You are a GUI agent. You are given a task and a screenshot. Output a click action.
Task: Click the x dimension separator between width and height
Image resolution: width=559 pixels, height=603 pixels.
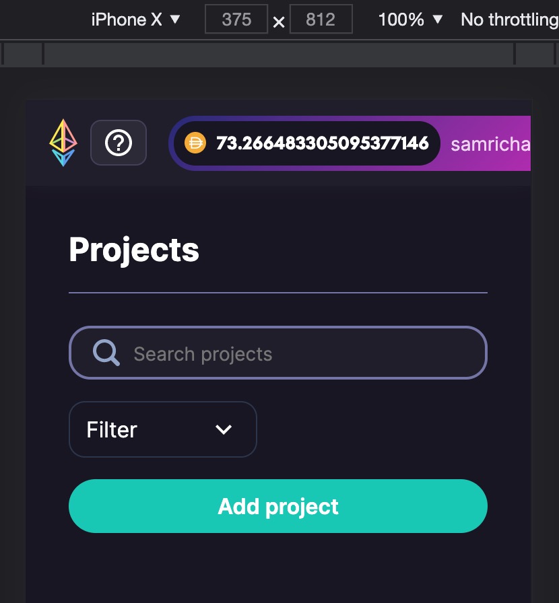tap(278, 21)
